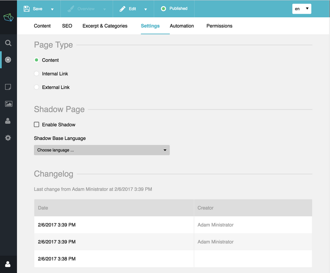
Task: Click the Published status label
Action: click(x=179, y=8)
